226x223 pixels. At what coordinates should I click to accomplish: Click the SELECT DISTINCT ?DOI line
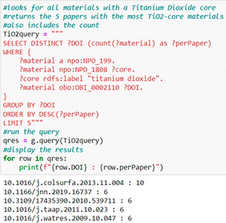click(107, 43)
